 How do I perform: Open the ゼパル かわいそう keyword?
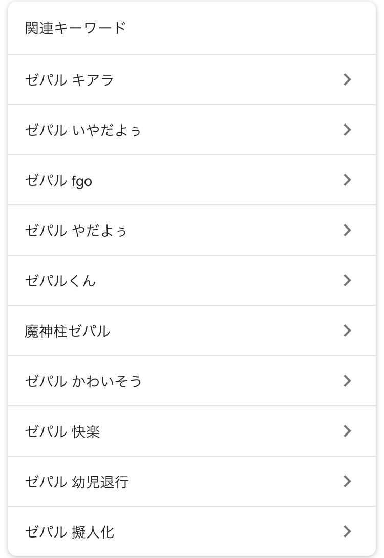coord(83,381)
